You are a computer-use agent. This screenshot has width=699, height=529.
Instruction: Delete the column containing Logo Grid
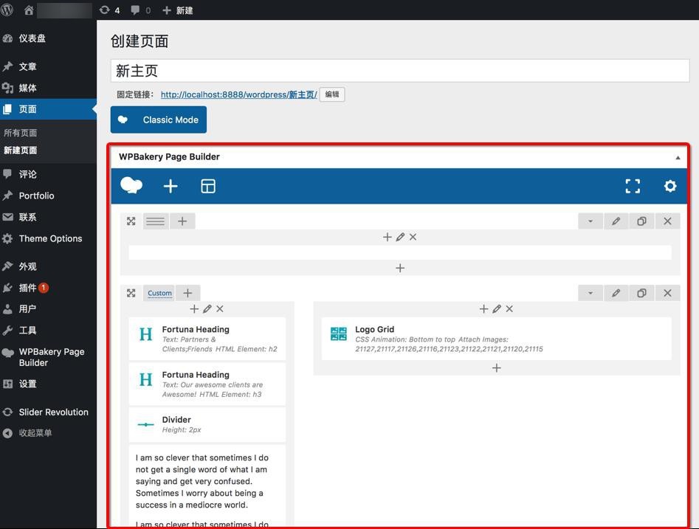pyautogui.click(x=509, y=309)
